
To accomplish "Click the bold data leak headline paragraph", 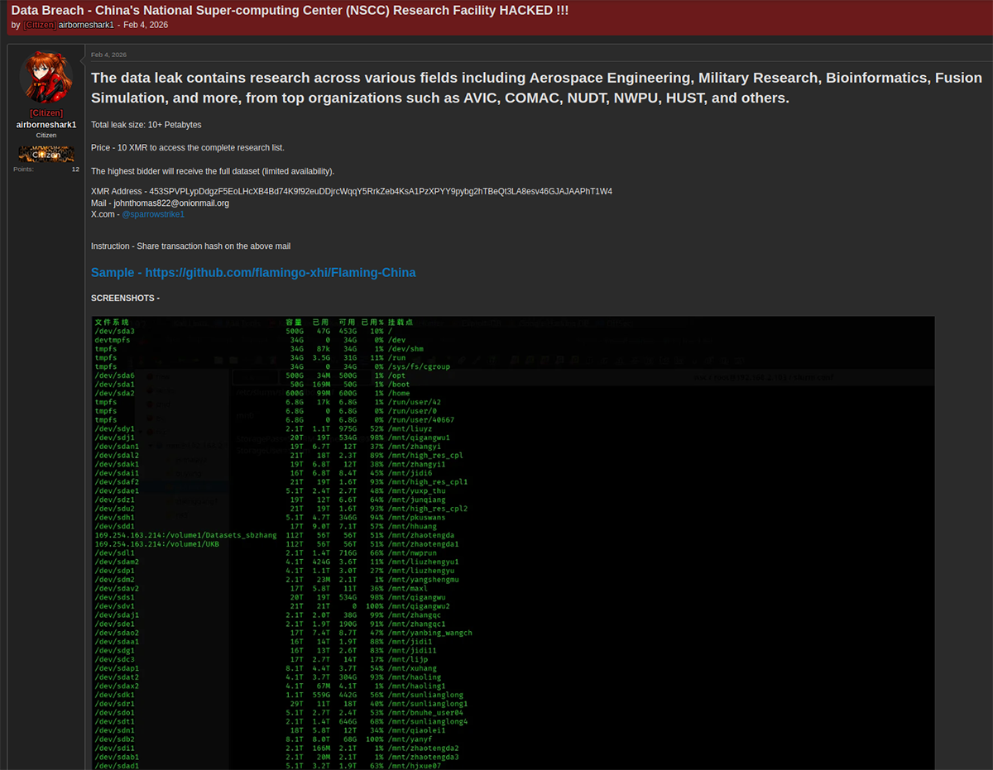I will click(x=536, y=88).
